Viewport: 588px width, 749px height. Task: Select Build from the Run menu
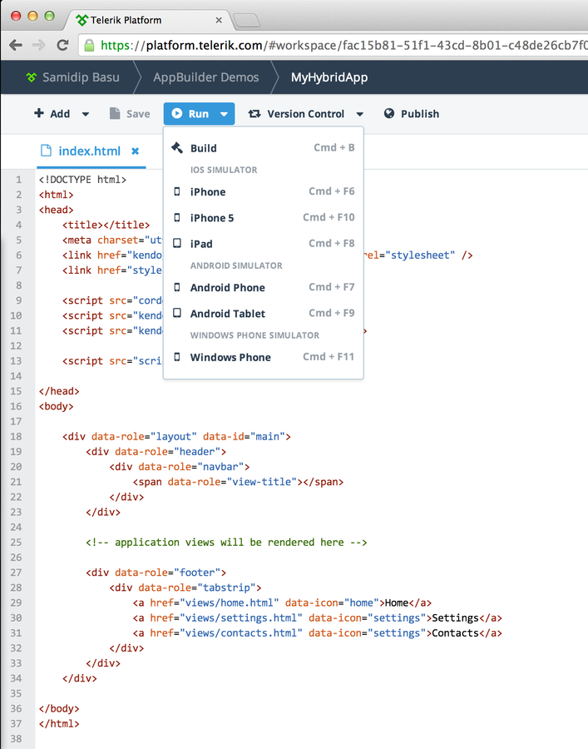pyautogui.click(x=263, y=147)
